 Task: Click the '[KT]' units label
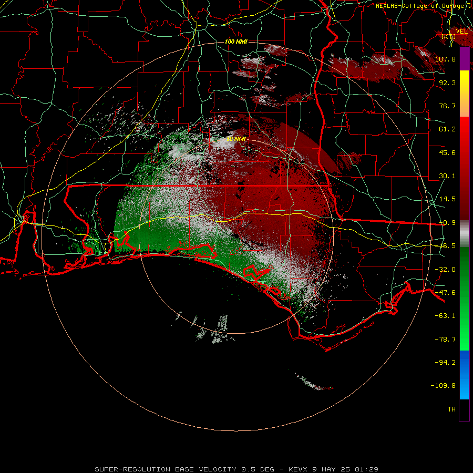tap(449, 36)
